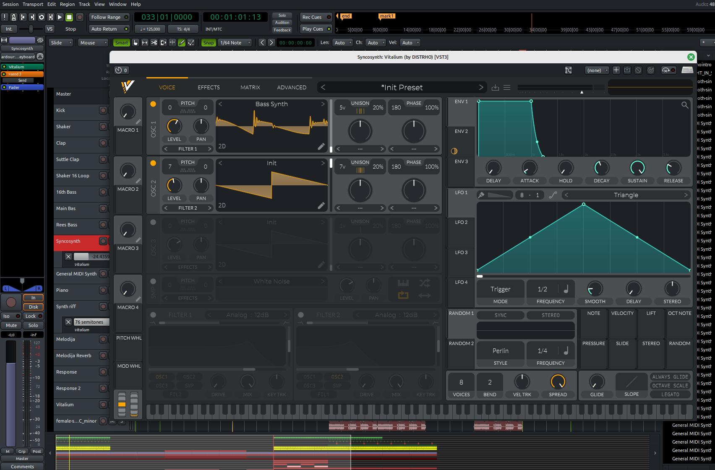Toggle the Snap button
Screen dimensions: 715x470
(x=208, y=42)
